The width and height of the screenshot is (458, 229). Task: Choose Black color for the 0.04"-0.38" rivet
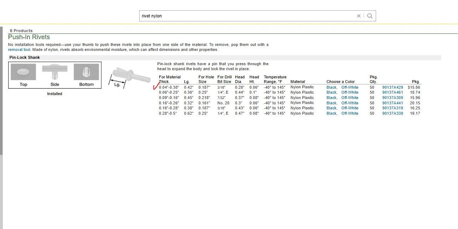coord(331,87)
